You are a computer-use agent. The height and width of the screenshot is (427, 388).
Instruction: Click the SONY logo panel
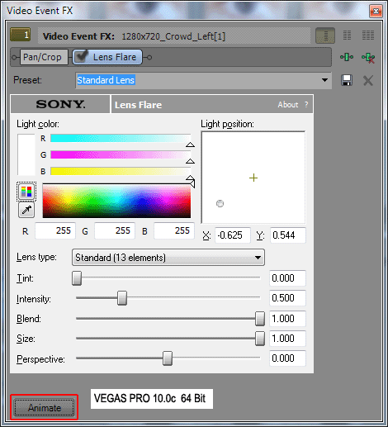pyautogui.click(x=60, y=104)
